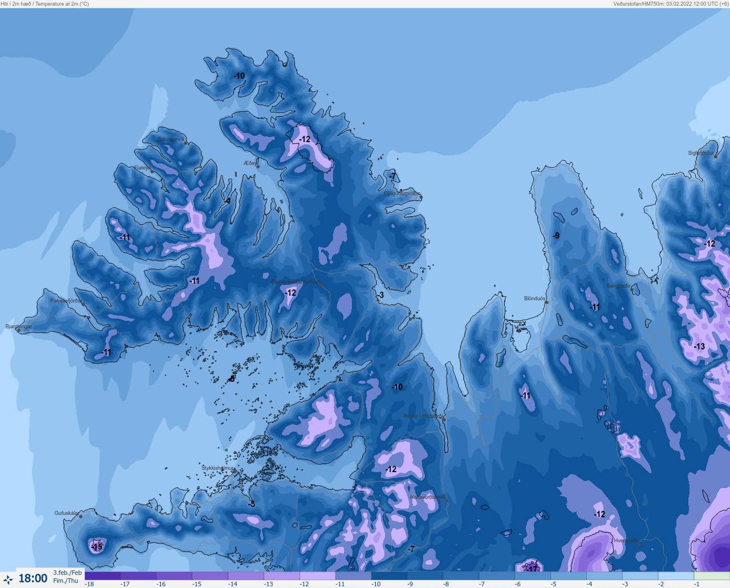This screenshot has width=730, height=588.
Task: Select the Bergstaðir station label
Action: click(619, 286)
